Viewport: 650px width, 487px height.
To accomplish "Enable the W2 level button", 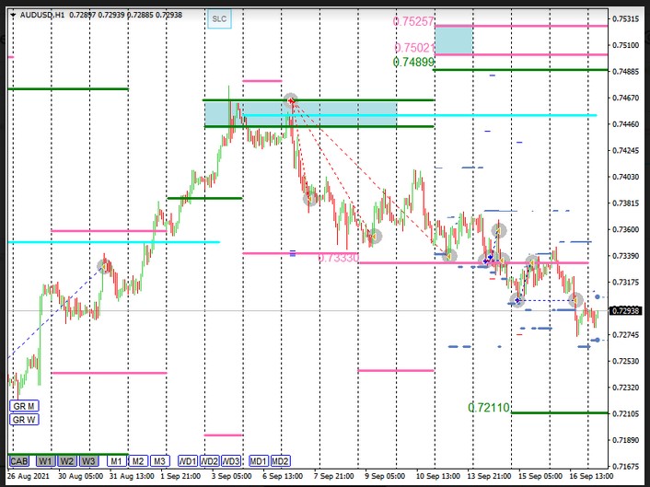I will point(67,460).
